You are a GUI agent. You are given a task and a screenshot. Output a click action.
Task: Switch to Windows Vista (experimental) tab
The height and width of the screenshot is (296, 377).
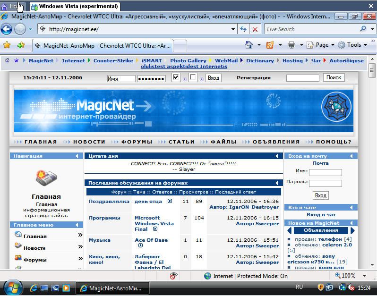pos(75,7)
